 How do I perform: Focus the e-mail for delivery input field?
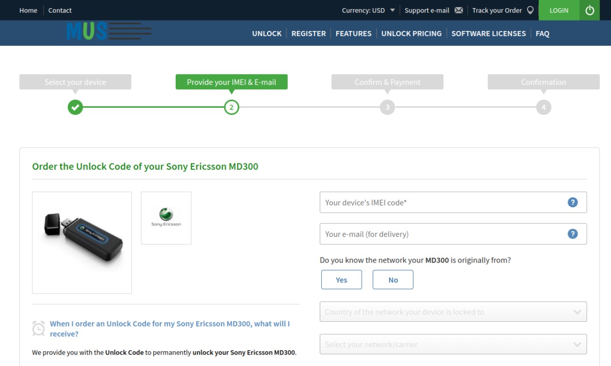click(453, 234)
